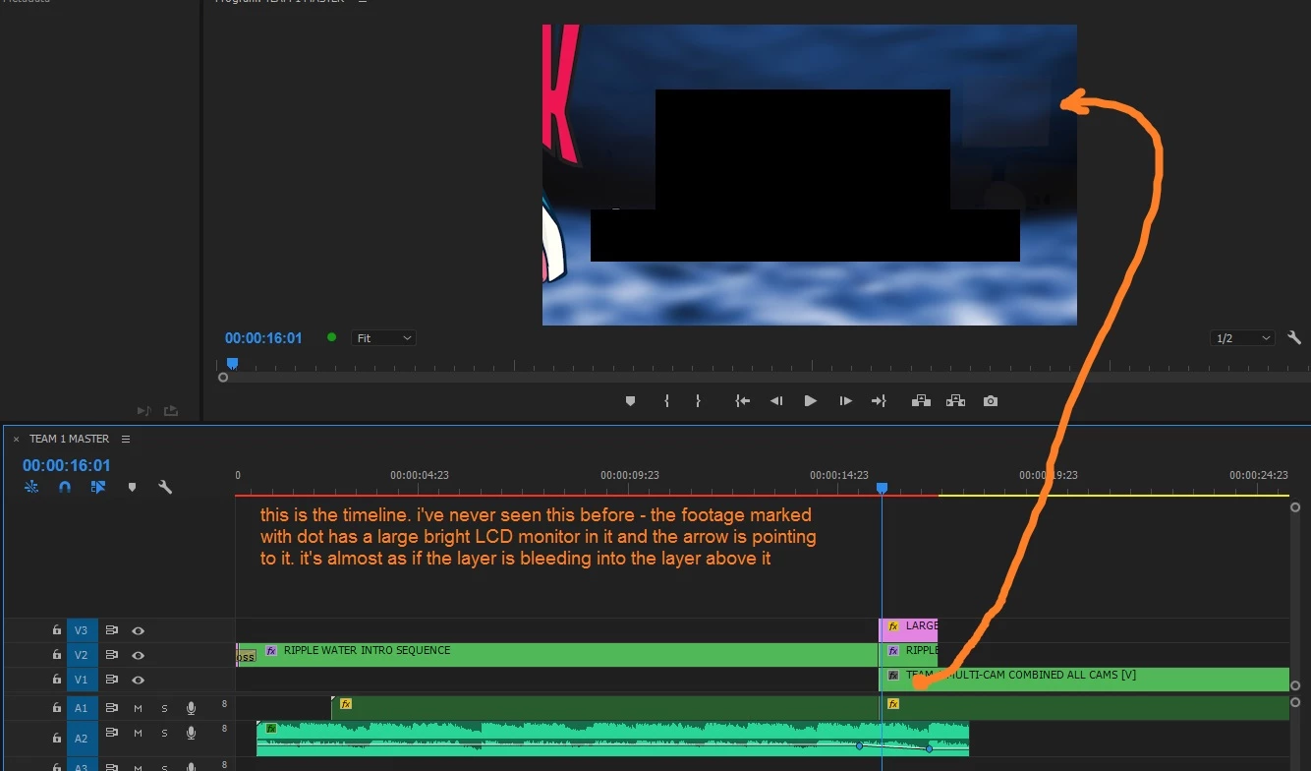Toggle lock on track V3

coord(57,630)
